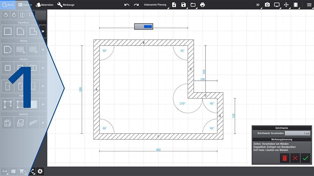Save the plan using the floppy disk icon
The height and width of the screenshot is (176, 314).
click(x=184, y=5)
